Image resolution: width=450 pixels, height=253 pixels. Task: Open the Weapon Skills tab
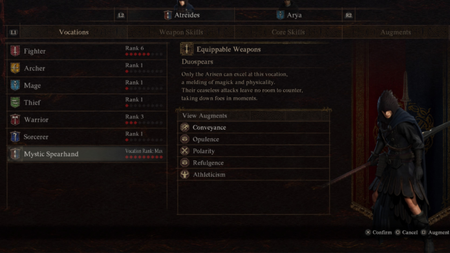(x=181, y=32)
